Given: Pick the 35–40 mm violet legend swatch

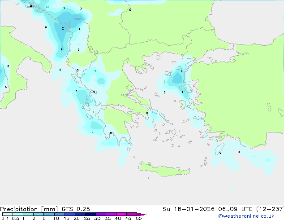Looking at the screenshot, I should [111, 214].
